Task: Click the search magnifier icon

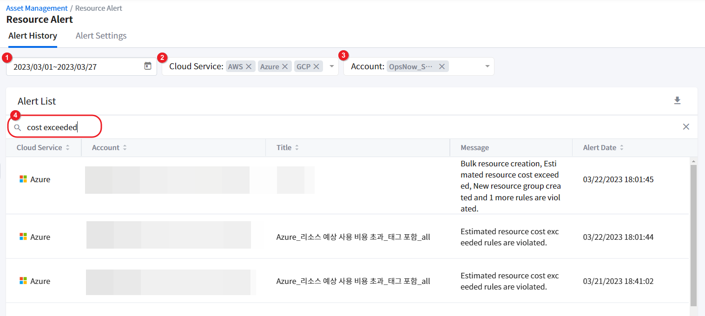Action: 18,127
